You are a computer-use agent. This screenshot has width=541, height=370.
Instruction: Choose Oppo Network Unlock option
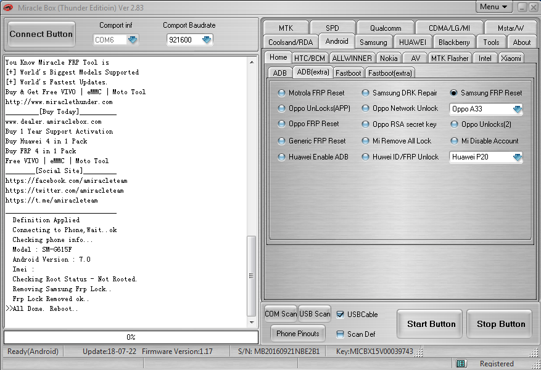400,108
